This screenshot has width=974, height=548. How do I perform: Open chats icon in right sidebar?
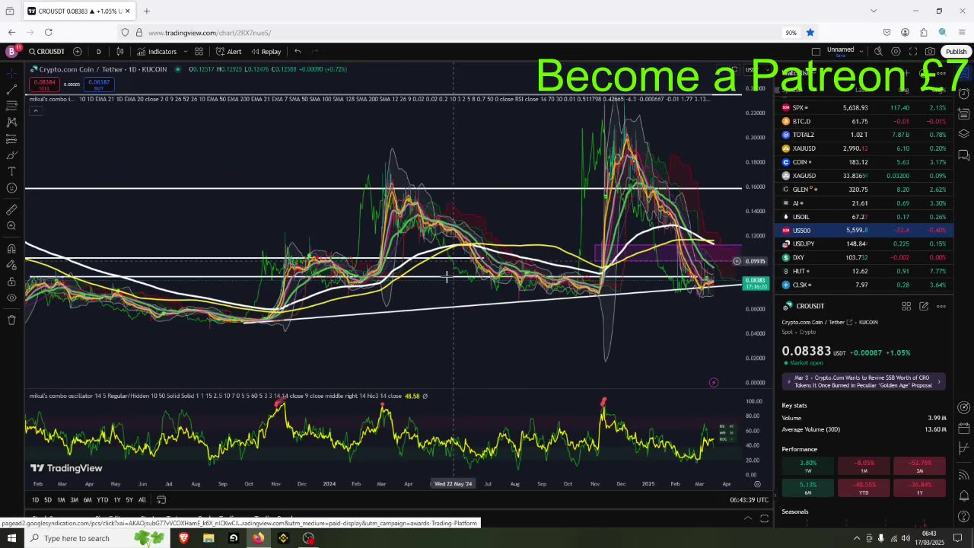pos(964,155)
